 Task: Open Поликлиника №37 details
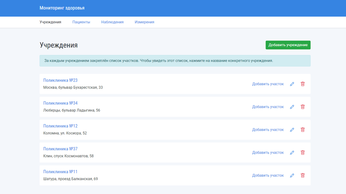60,149
